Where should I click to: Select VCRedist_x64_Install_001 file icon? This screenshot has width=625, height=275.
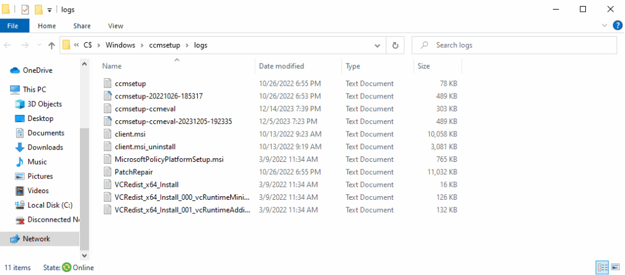point(107,210)
